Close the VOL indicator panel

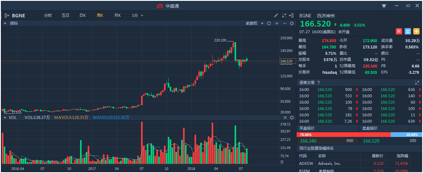tap(285, 117)
